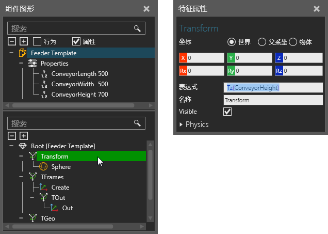Screen dimensions: 328x234
Task: Collapse the Feeder Template node
Action: (11, 53)
